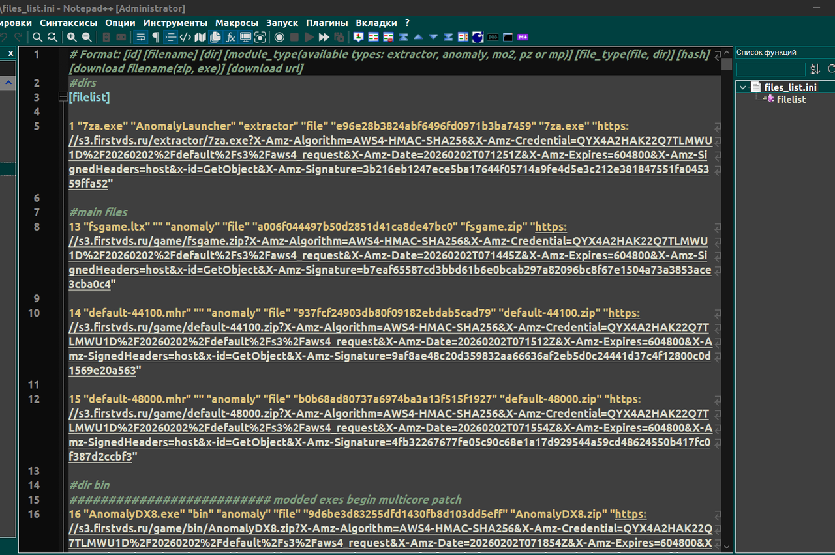
Task: Click the Undo arrow in the toolbar
Action: click(x=5, y=37)
